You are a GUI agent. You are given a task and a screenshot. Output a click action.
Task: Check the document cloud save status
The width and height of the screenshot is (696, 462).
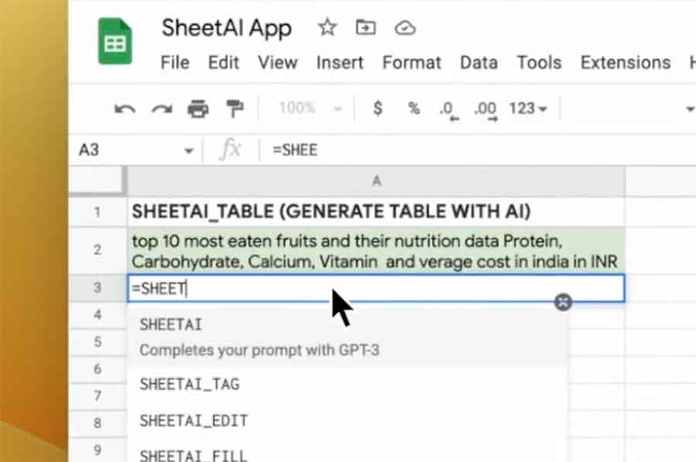click(405, 26)
